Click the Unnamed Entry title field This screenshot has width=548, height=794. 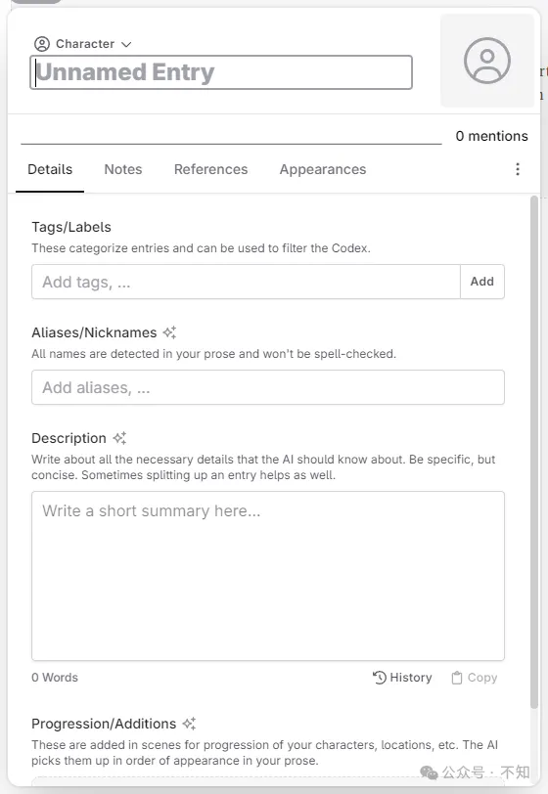[221, 72]
